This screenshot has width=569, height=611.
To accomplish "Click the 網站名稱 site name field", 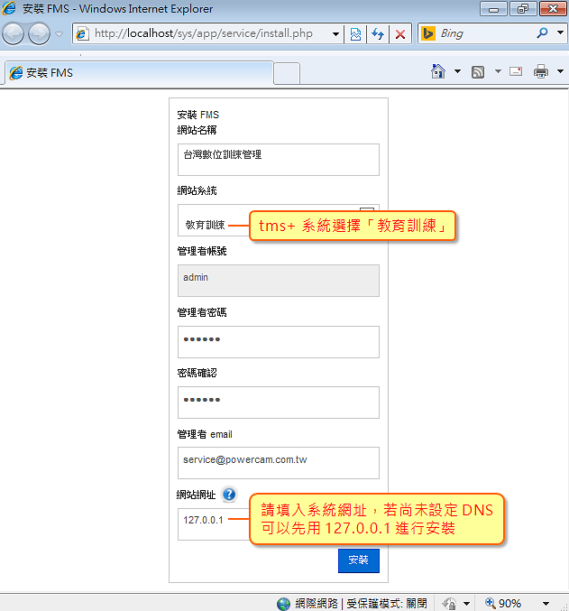I will [x=279, y=160].
